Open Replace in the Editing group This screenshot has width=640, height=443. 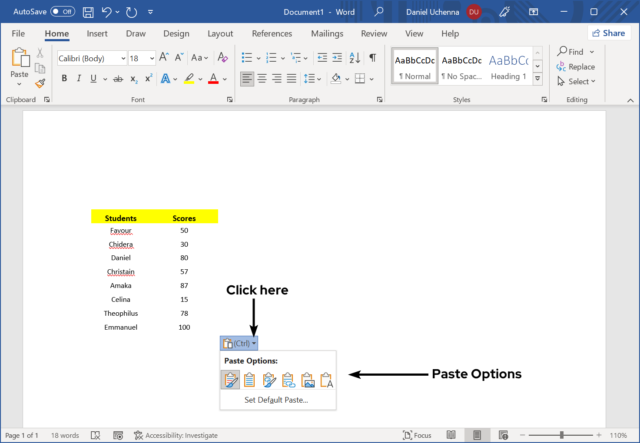pyautogui.click(x=581, y=66)
